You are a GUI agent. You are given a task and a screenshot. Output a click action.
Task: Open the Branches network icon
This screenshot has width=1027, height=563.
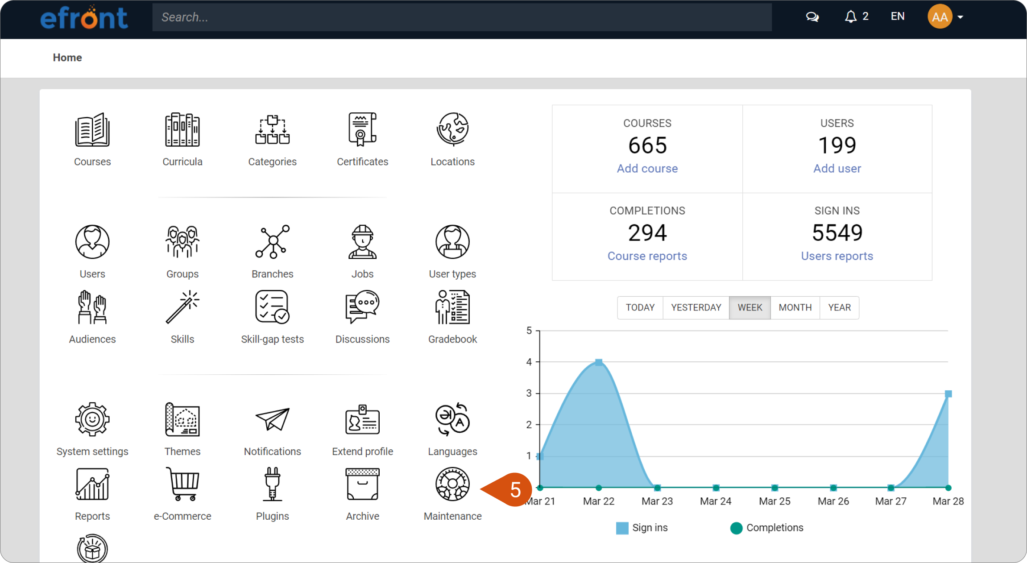[x=272, y=242]
